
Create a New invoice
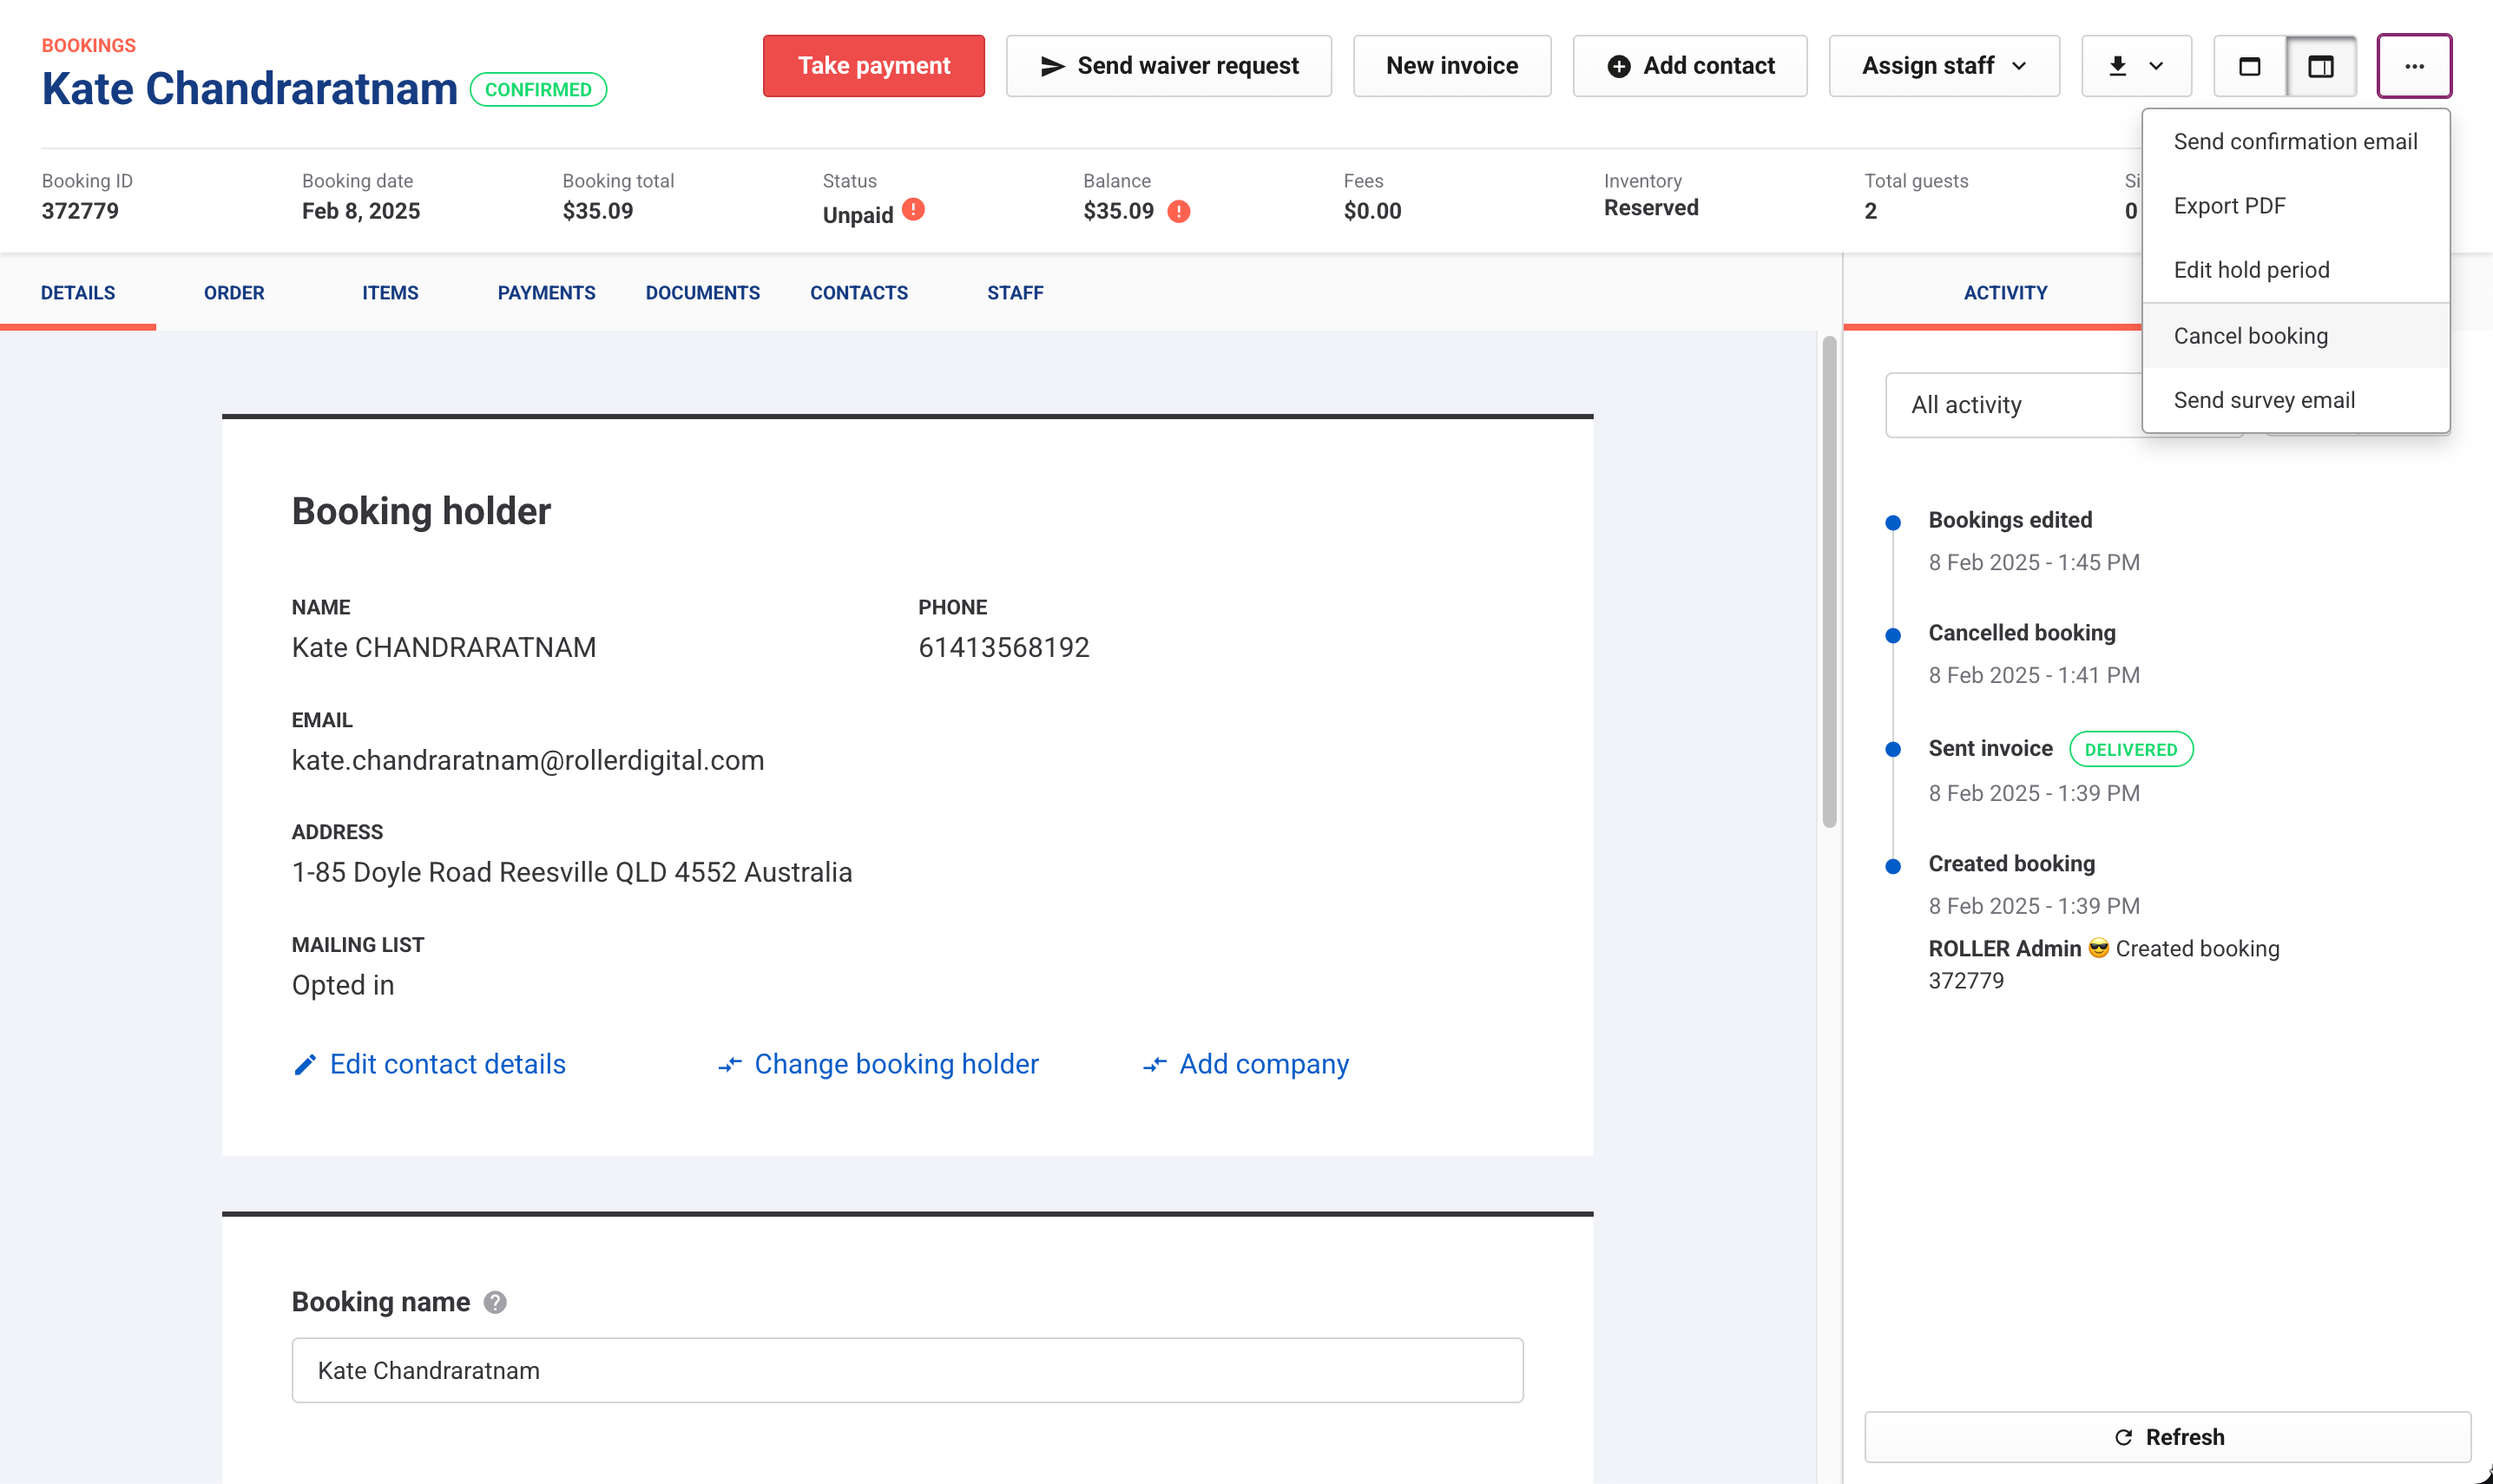pos(1451,66)
